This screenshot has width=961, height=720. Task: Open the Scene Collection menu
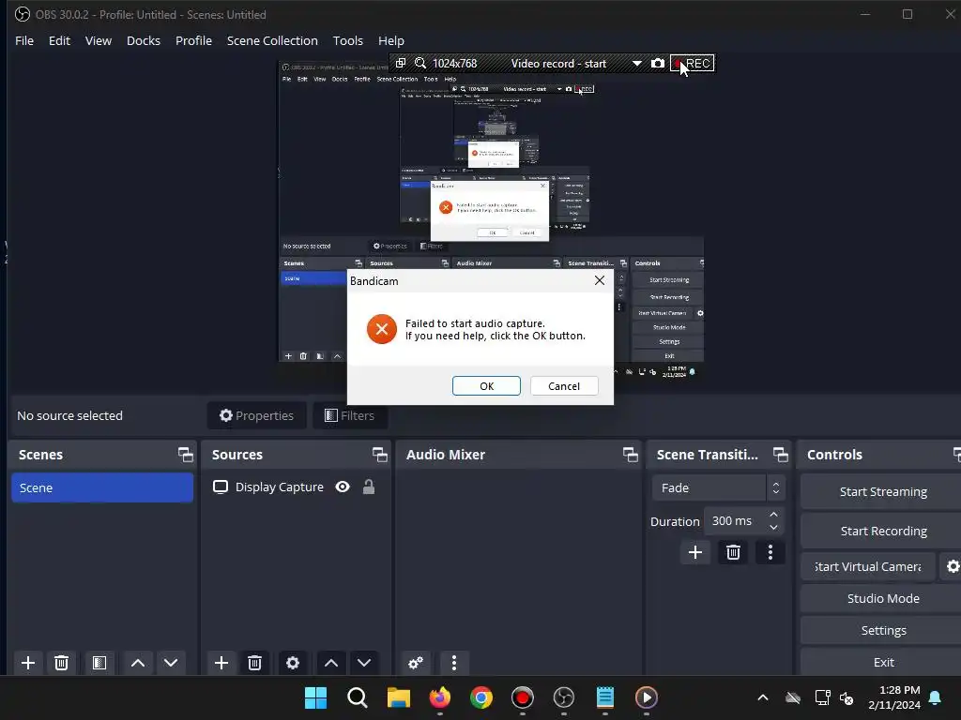272,40
